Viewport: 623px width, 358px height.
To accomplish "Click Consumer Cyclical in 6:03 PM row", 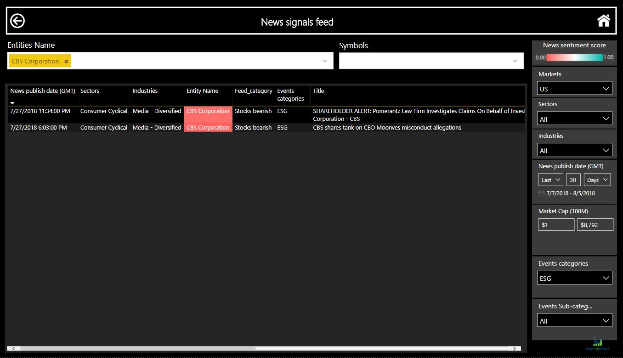I will 104,128.
